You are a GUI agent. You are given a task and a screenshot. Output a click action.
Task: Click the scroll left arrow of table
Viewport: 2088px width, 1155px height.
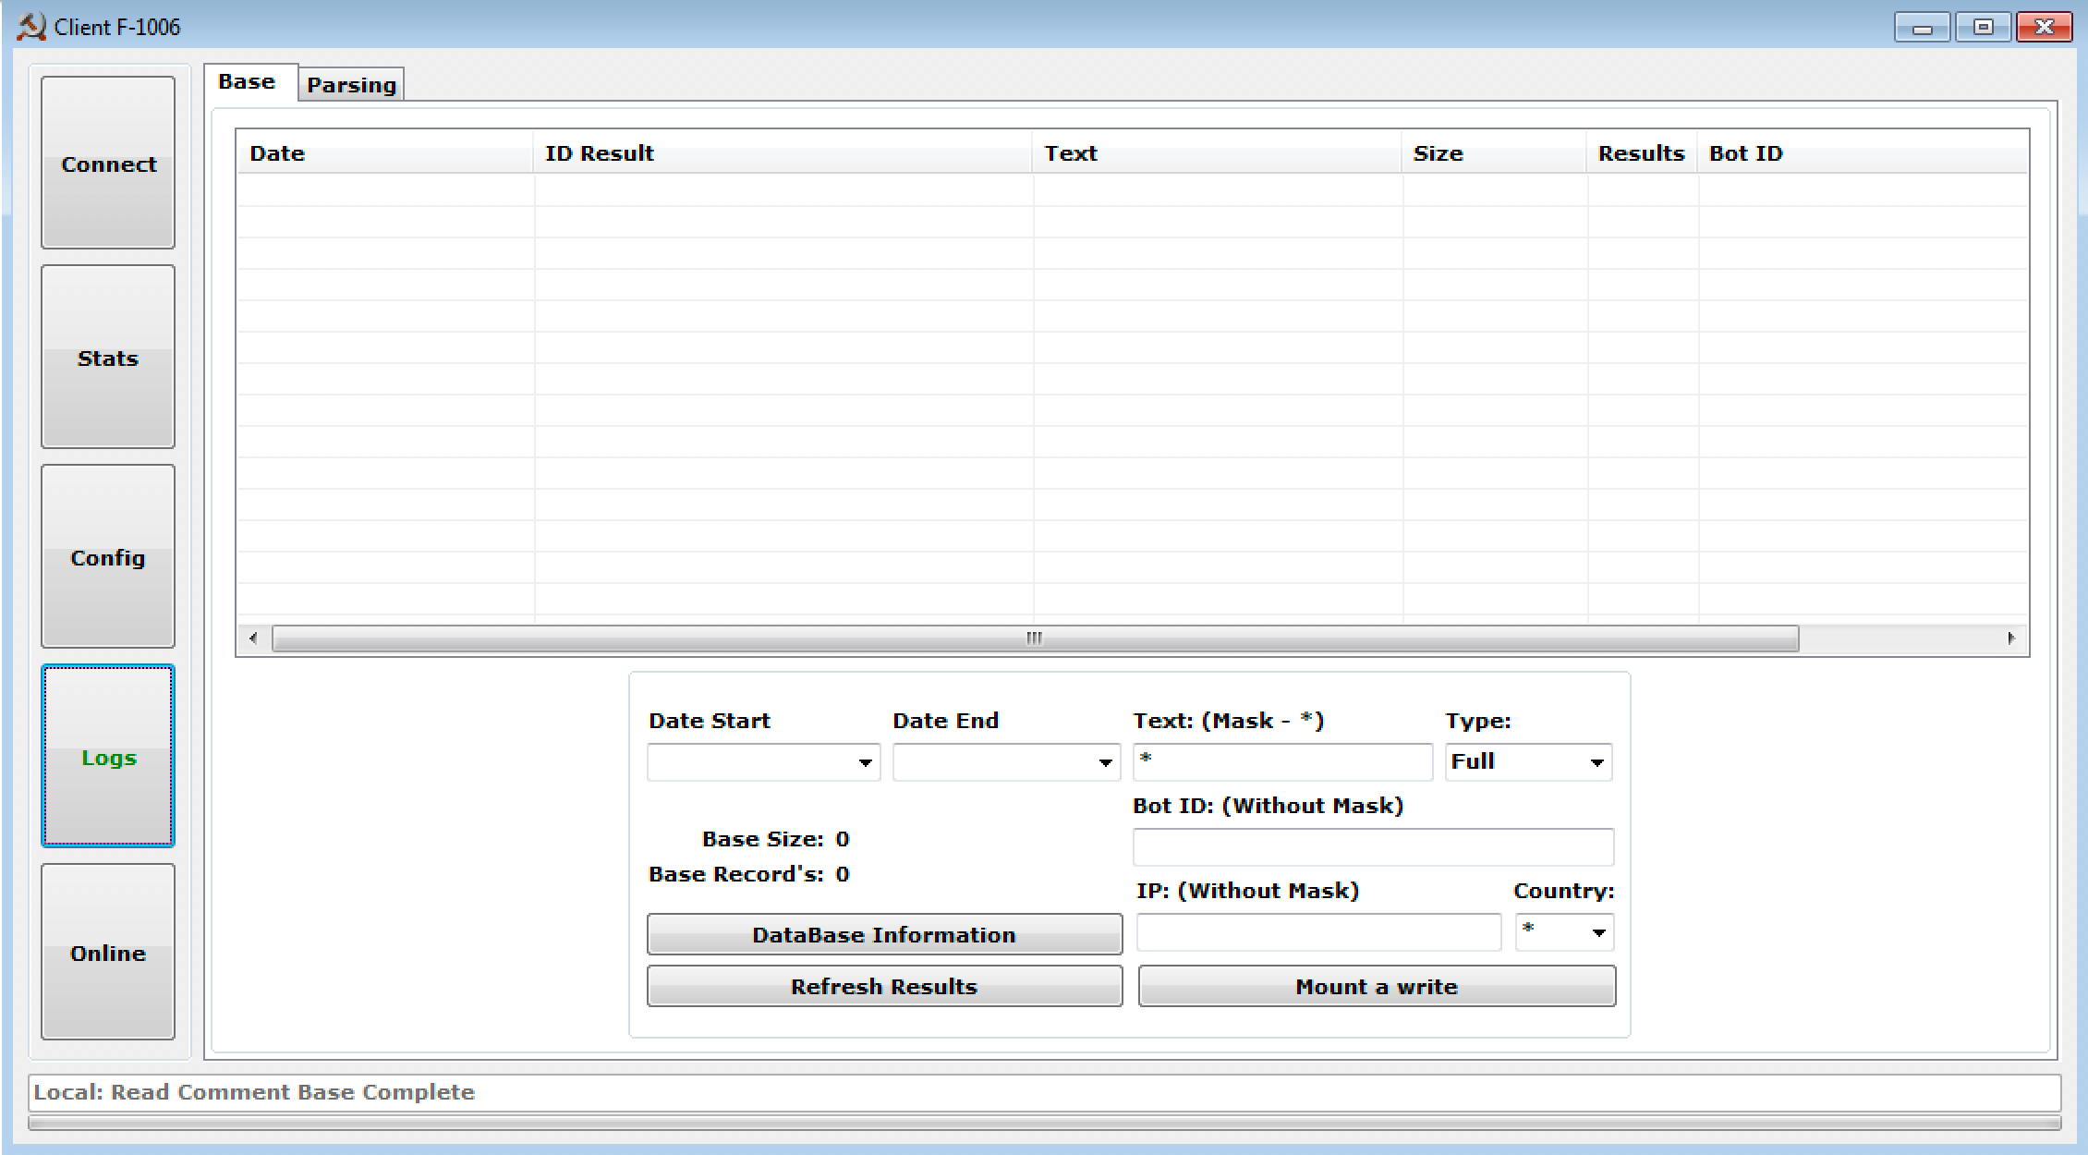[x=253, y=638]
